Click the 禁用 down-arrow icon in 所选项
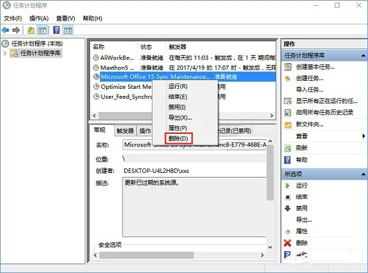Image resolution: width=368 pixels, height=273 pixels. [288, 208]
